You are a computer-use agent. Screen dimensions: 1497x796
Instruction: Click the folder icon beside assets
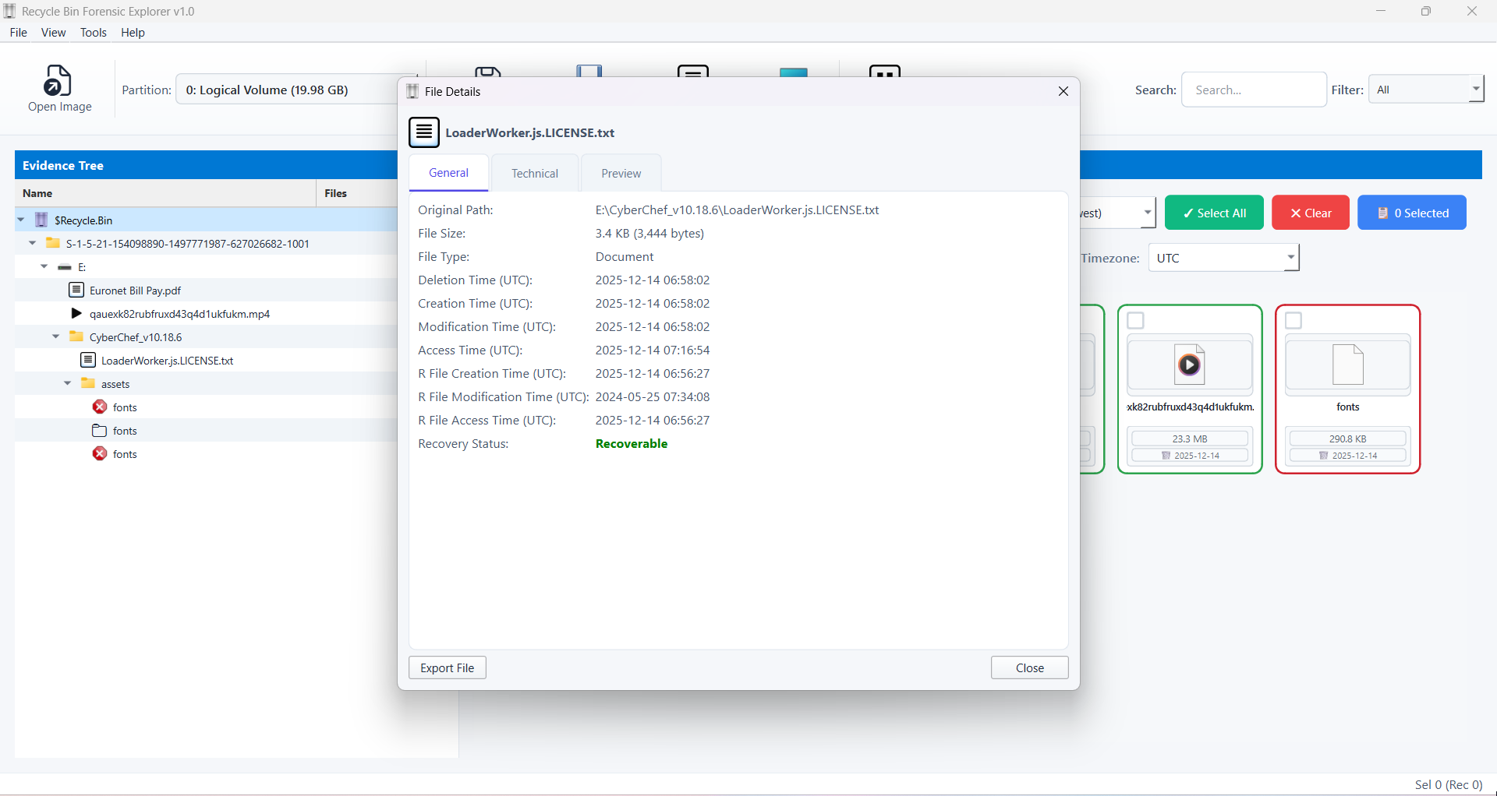pyautogui.click(x=87, y=383)
